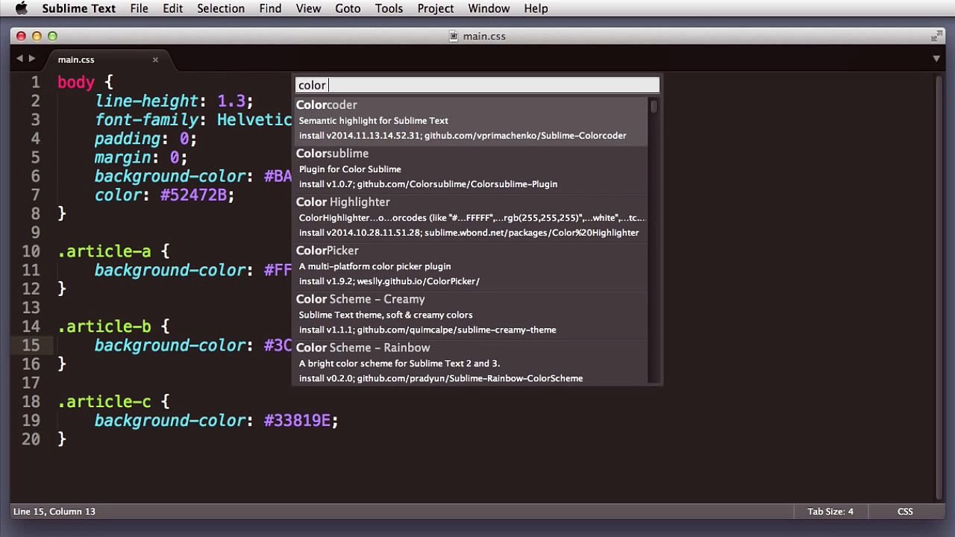This screenshot has width=955, height=537.
Task: Place cursor on ".article-a {" selector
Action: click(x=113, y=251)
